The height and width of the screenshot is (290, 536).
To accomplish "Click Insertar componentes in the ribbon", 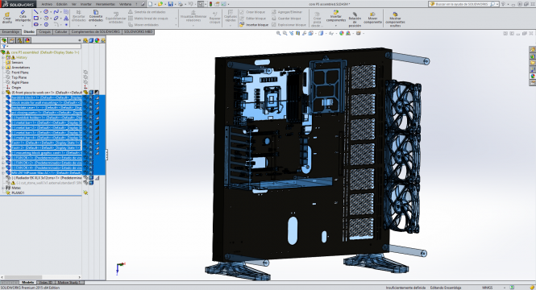I will 336,16.
